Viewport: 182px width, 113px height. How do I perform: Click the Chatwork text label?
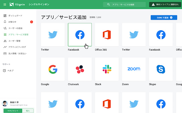click(x=73, y=84)
